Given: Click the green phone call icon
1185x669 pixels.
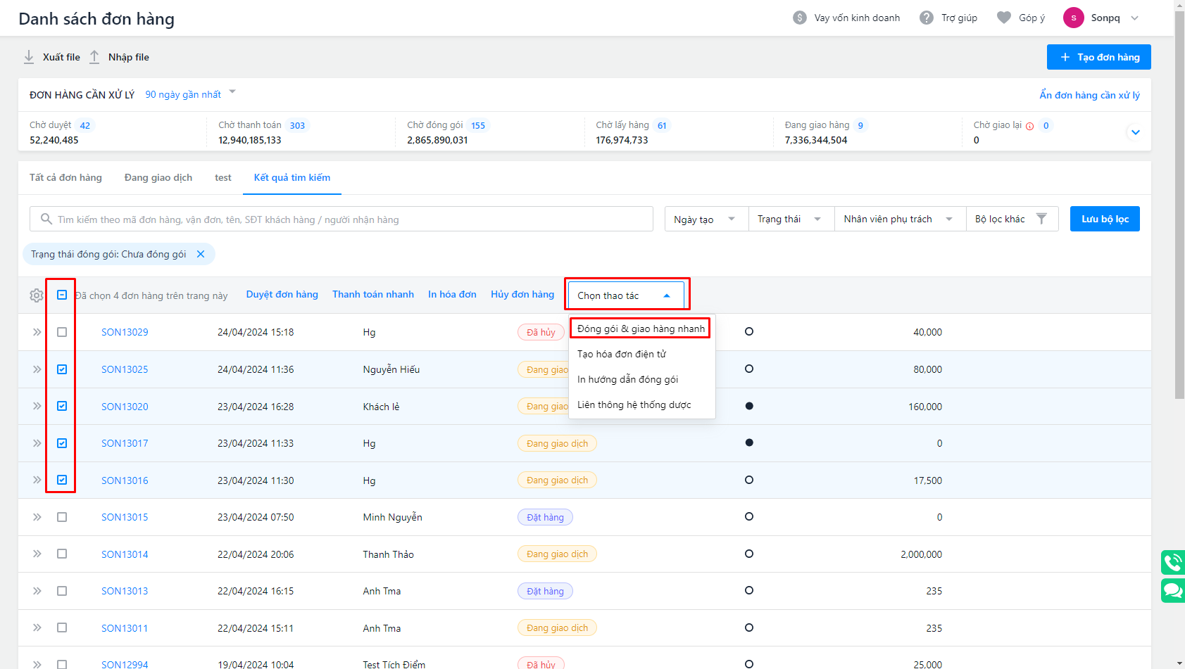Looking at the screenshot, I should point(1172,563).
